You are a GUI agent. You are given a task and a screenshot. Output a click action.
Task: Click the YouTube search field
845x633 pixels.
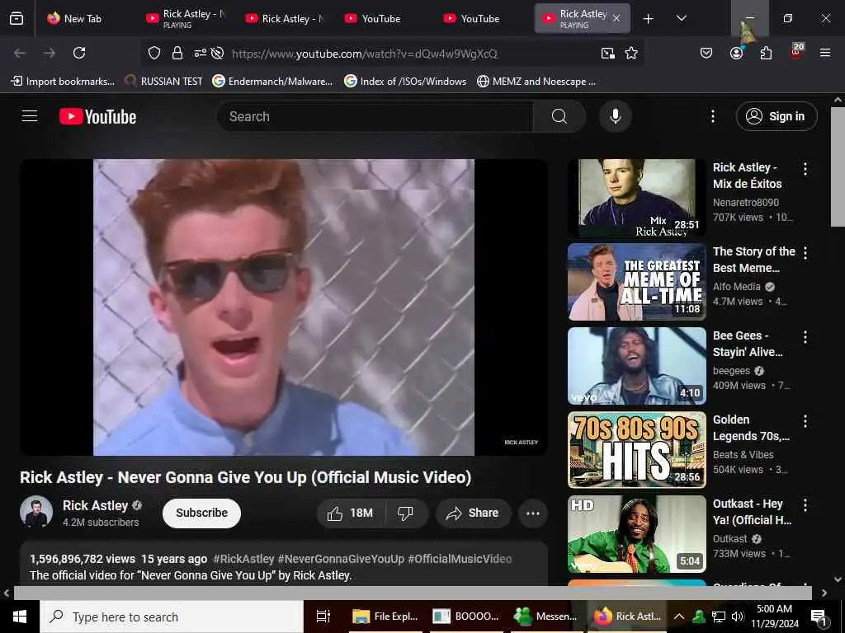point(375,116)
